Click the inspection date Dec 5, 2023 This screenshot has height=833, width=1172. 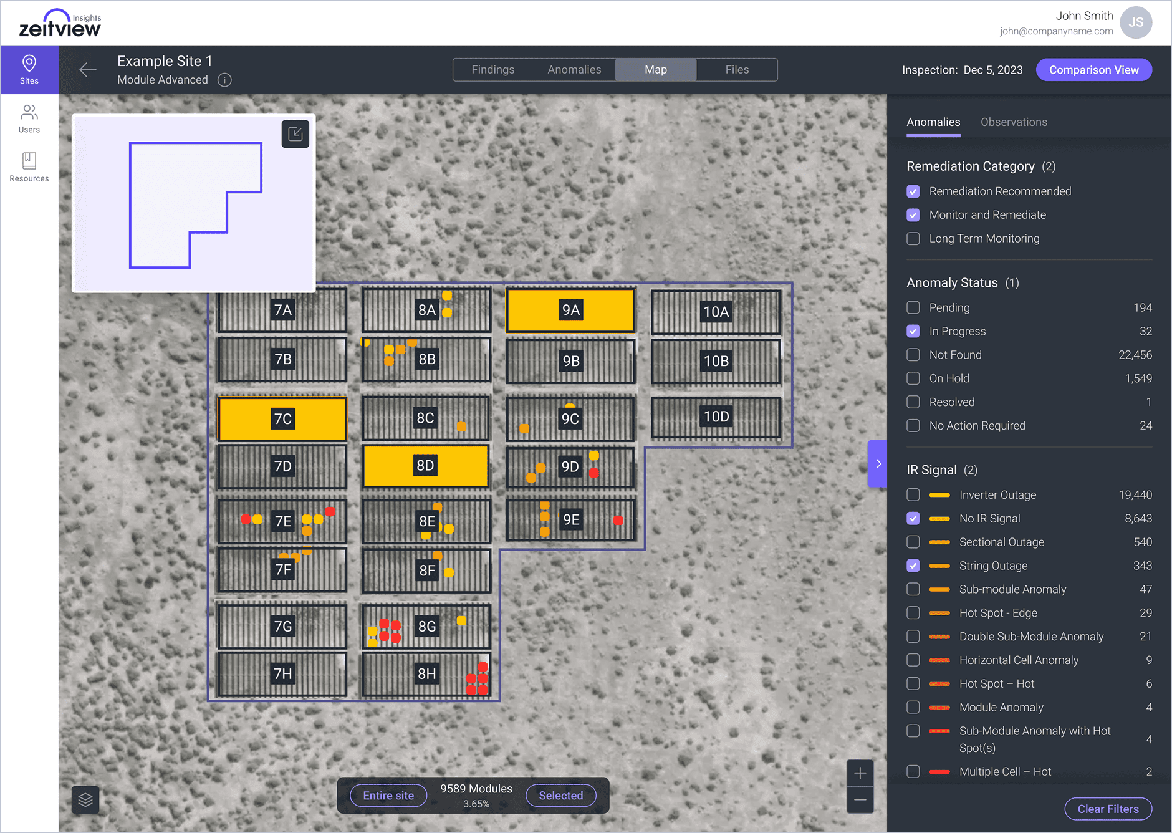(x=993, y=70)
